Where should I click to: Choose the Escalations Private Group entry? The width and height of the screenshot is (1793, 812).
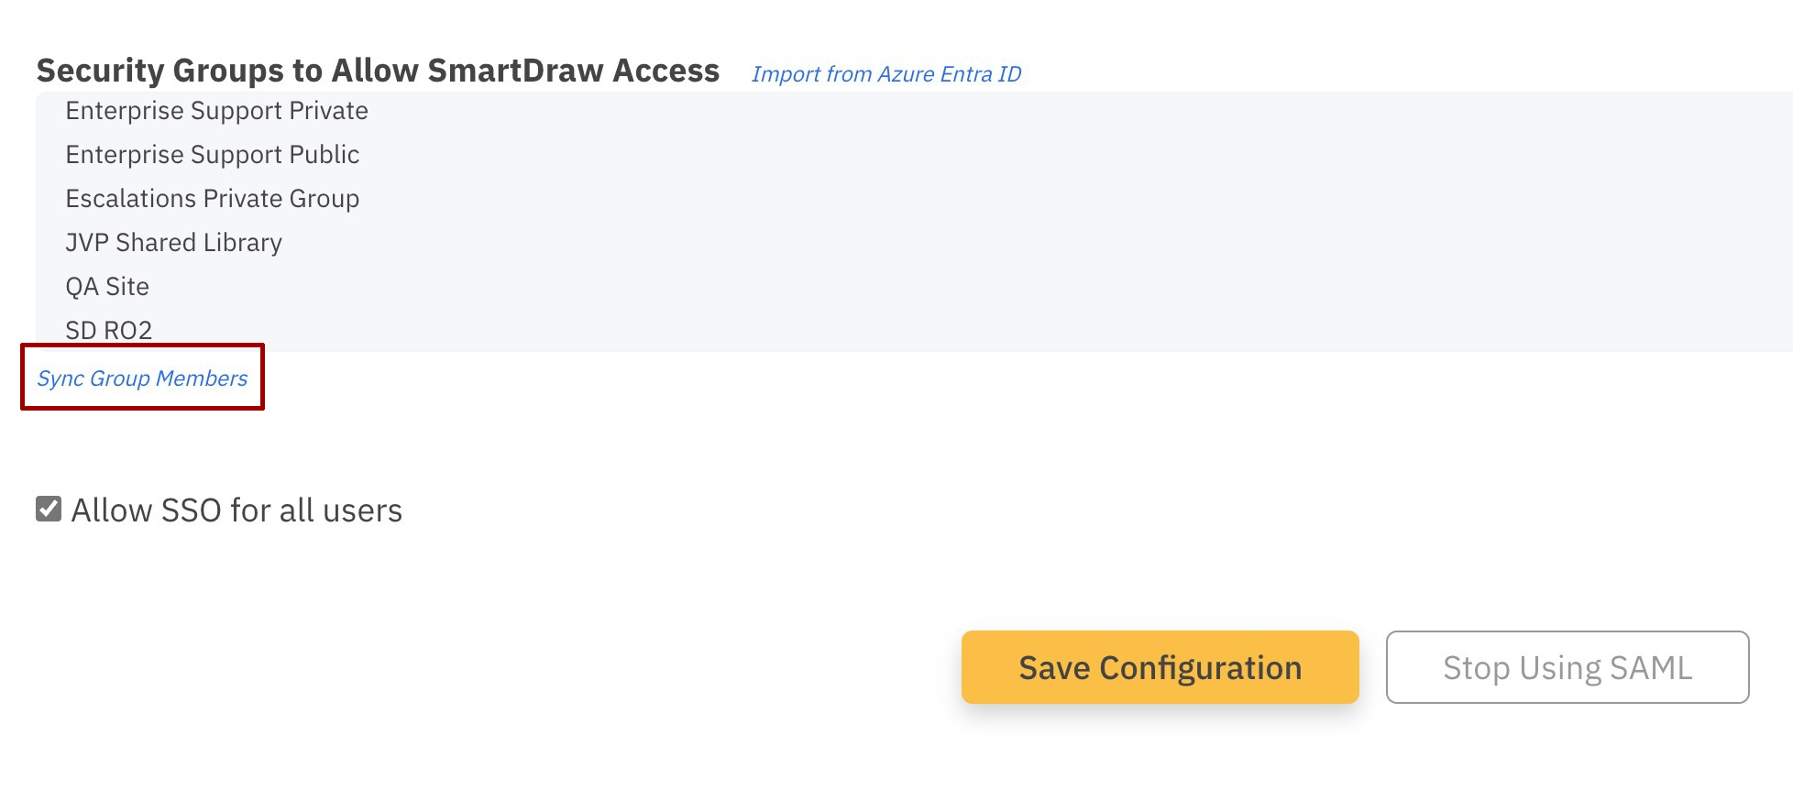point(212,199)
